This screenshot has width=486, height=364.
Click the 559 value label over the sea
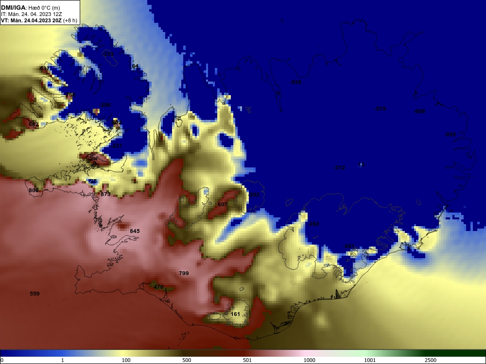click(35, 294)
